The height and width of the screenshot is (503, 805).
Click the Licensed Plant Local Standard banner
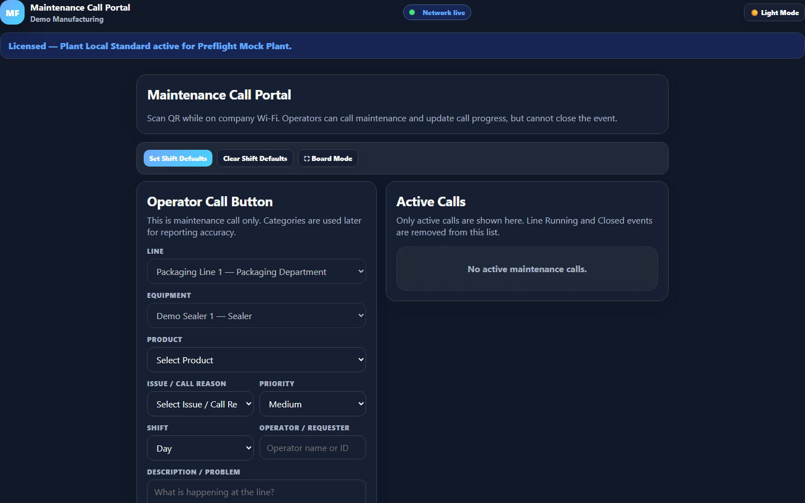402,46
